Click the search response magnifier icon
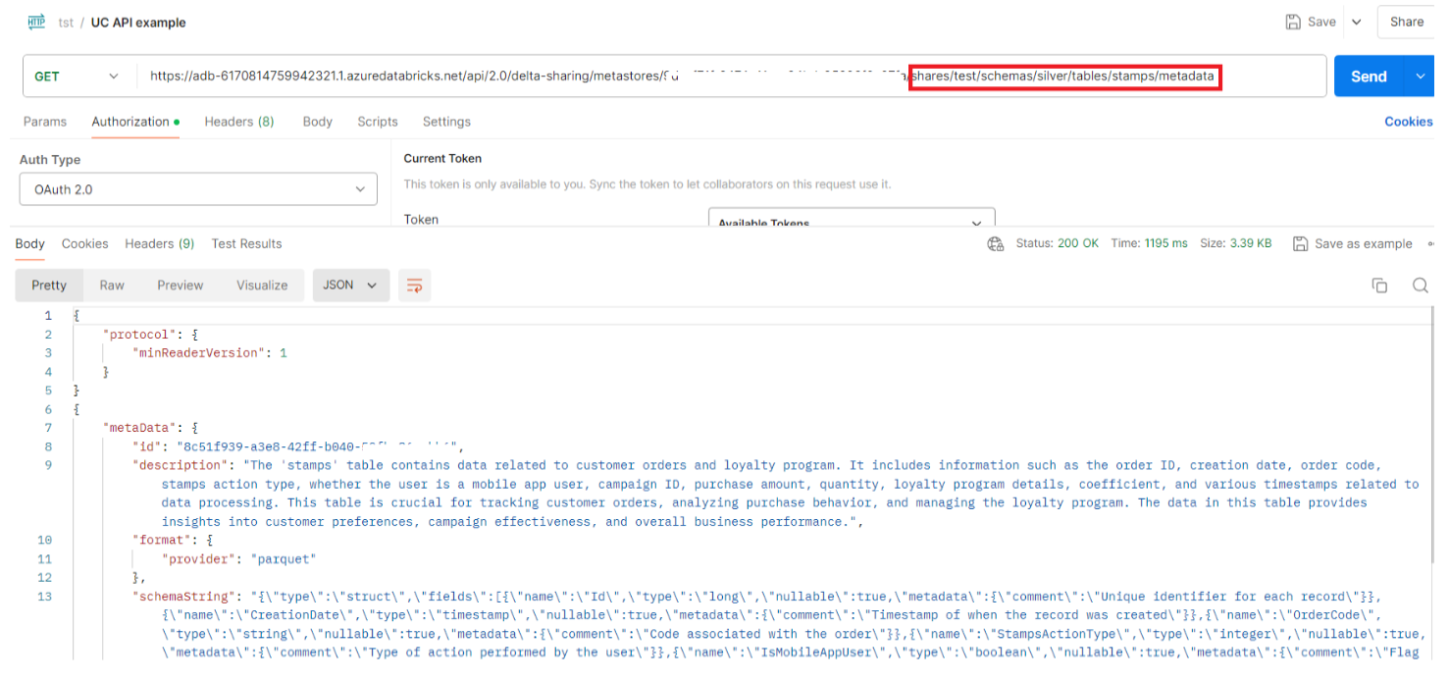This screenshot has height=680, width=1449. (x=1420, y=286)
